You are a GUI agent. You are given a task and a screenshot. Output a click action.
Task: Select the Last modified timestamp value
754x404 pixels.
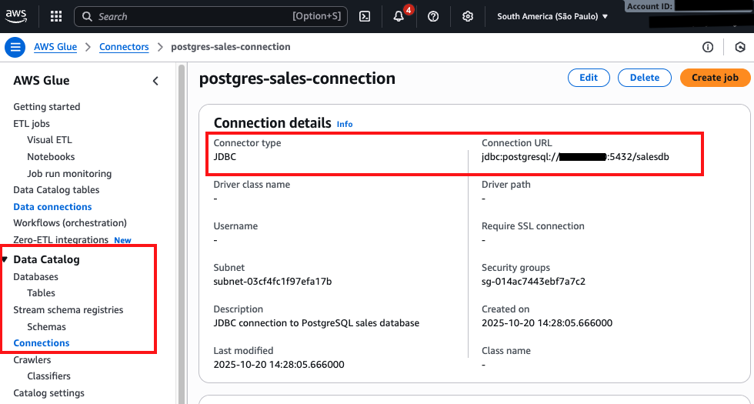coord(279,365)
